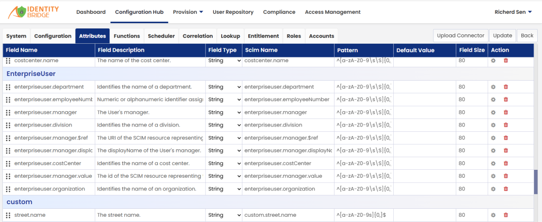Click trash icon for street.name row
The image size is (542, 222).
[505, 215]
